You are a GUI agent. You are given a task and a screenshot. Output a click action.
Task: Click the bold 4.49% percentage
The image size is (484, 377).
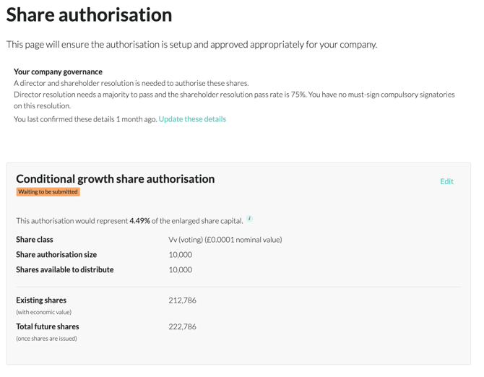[x=139, y=221]
